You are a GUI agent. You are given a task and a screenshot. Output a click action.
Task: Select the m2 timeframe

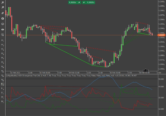2,45
